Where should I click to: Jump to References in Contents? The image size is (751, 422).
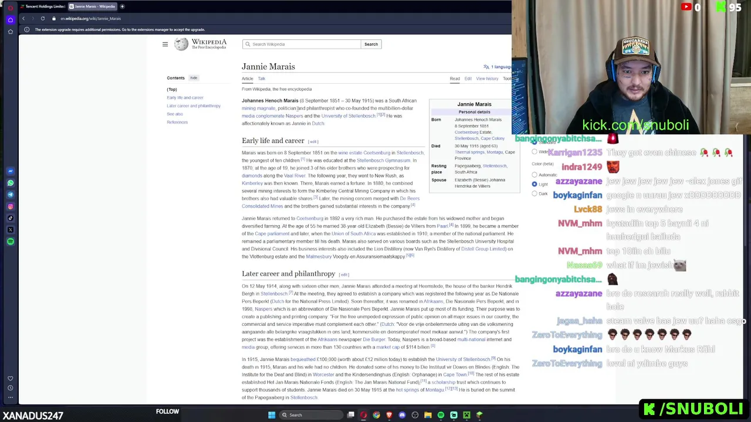click(177, 122)
